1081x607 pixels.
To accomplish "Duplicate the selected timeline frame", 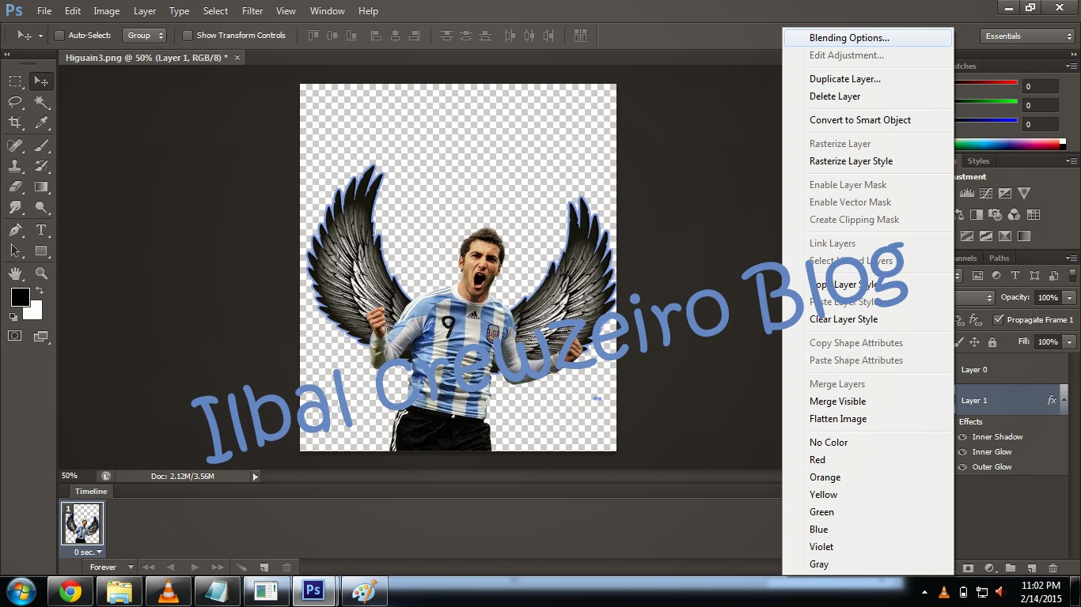I will pyautogui.click(x=264, y=567).
